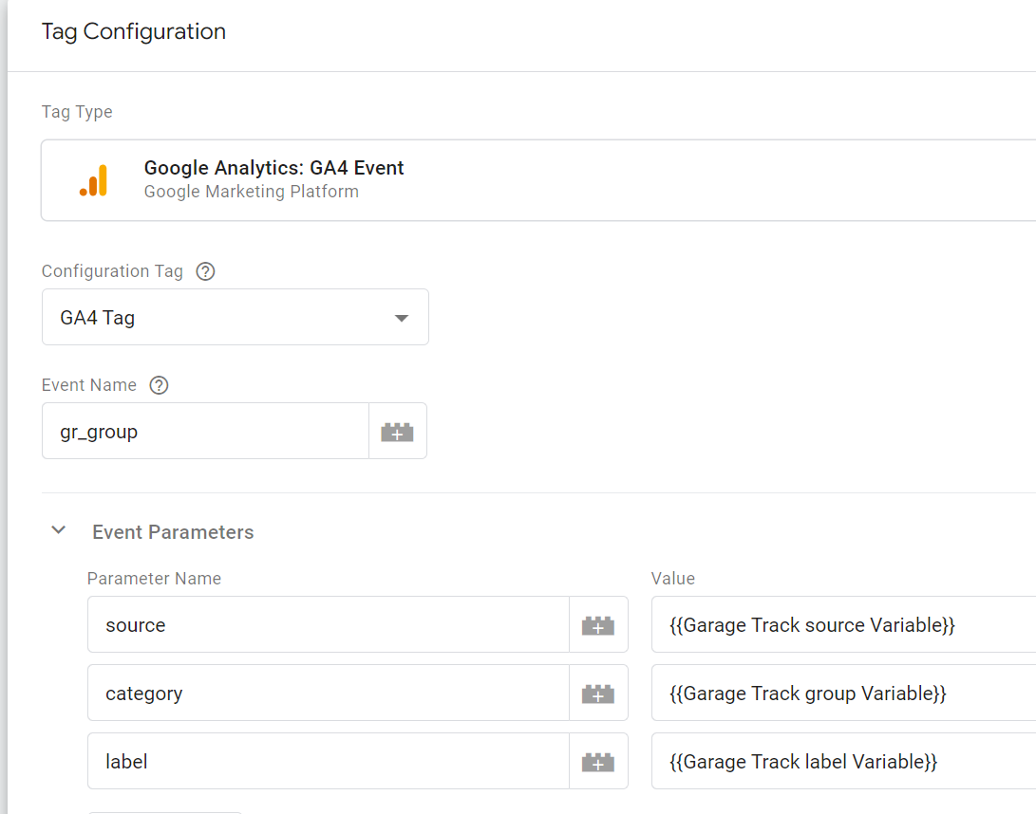Open the GA4 Tag configuration dropdown

click(235, 318)
